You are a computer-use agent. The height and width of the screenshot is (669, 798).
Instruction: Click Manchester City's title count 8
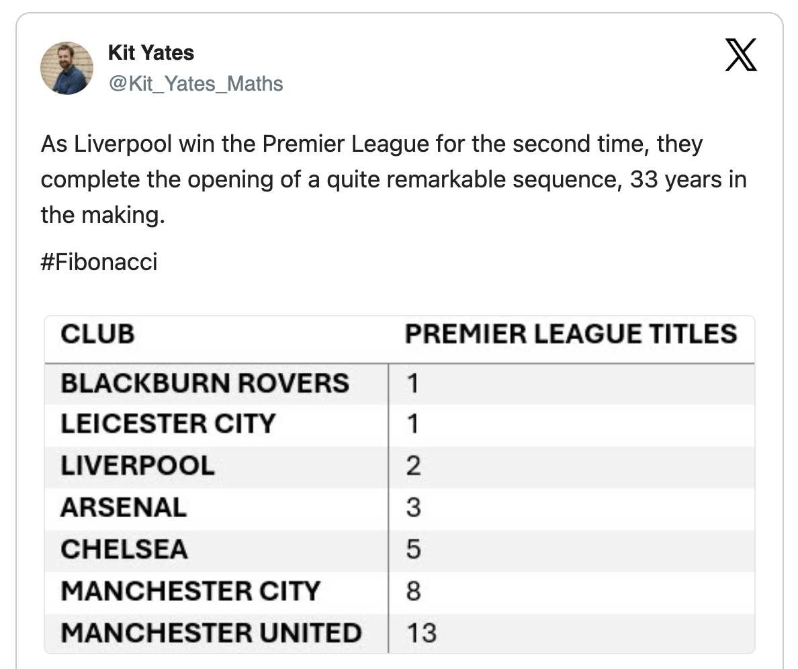414,591
